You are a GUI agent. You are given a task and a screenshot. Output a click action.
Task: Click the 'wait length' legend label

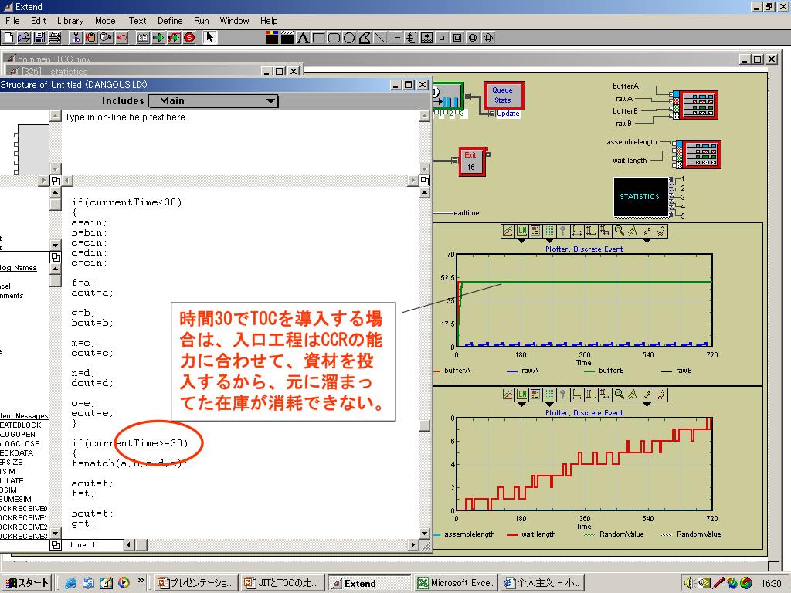tap(538, 534)
